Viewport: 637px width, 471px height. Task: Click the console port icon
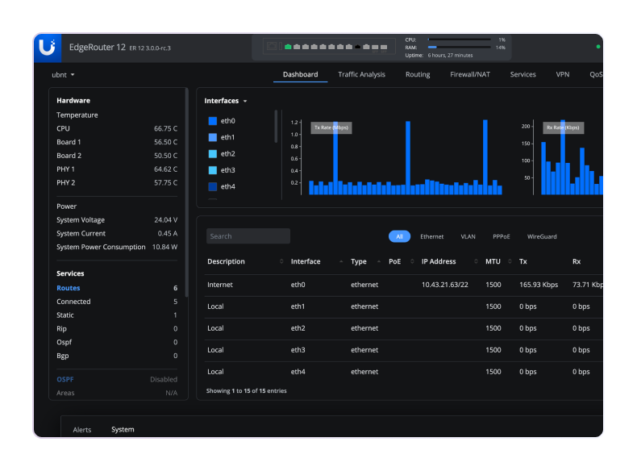(272, 46)
